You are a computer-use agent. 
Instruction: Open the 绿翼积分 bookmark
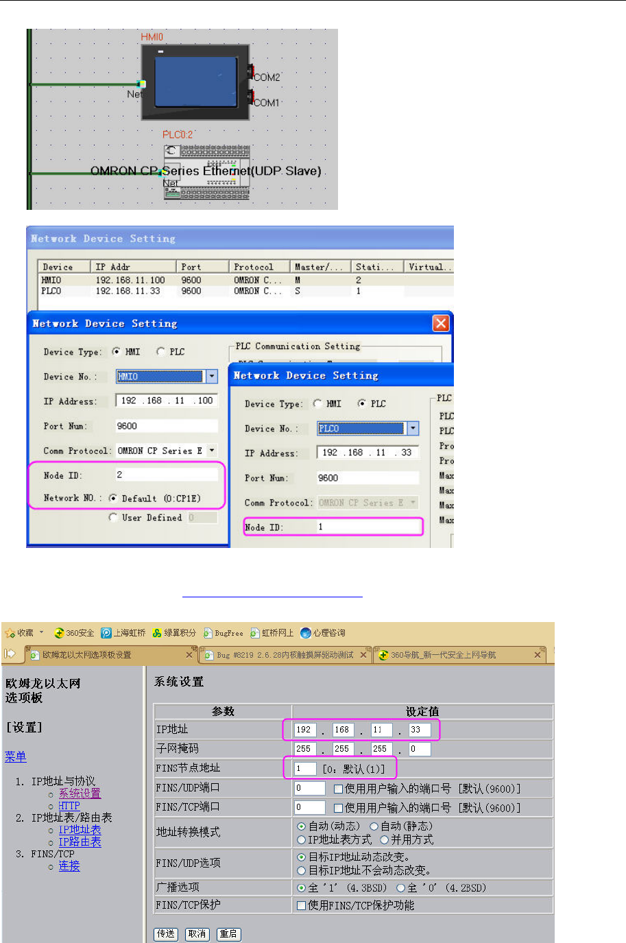pyautogui.click(x=174, y=633)
